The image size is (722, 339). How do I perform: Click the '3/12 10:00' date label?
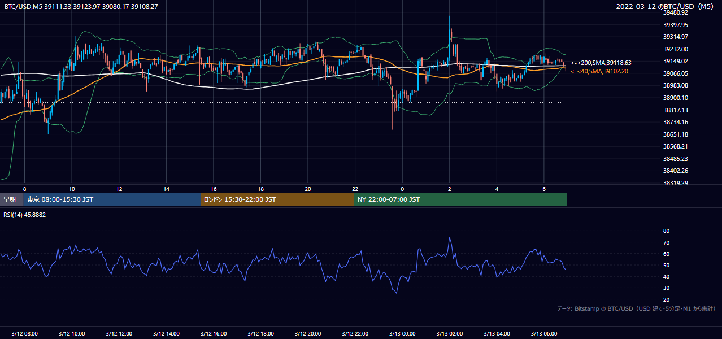(72, 334)
